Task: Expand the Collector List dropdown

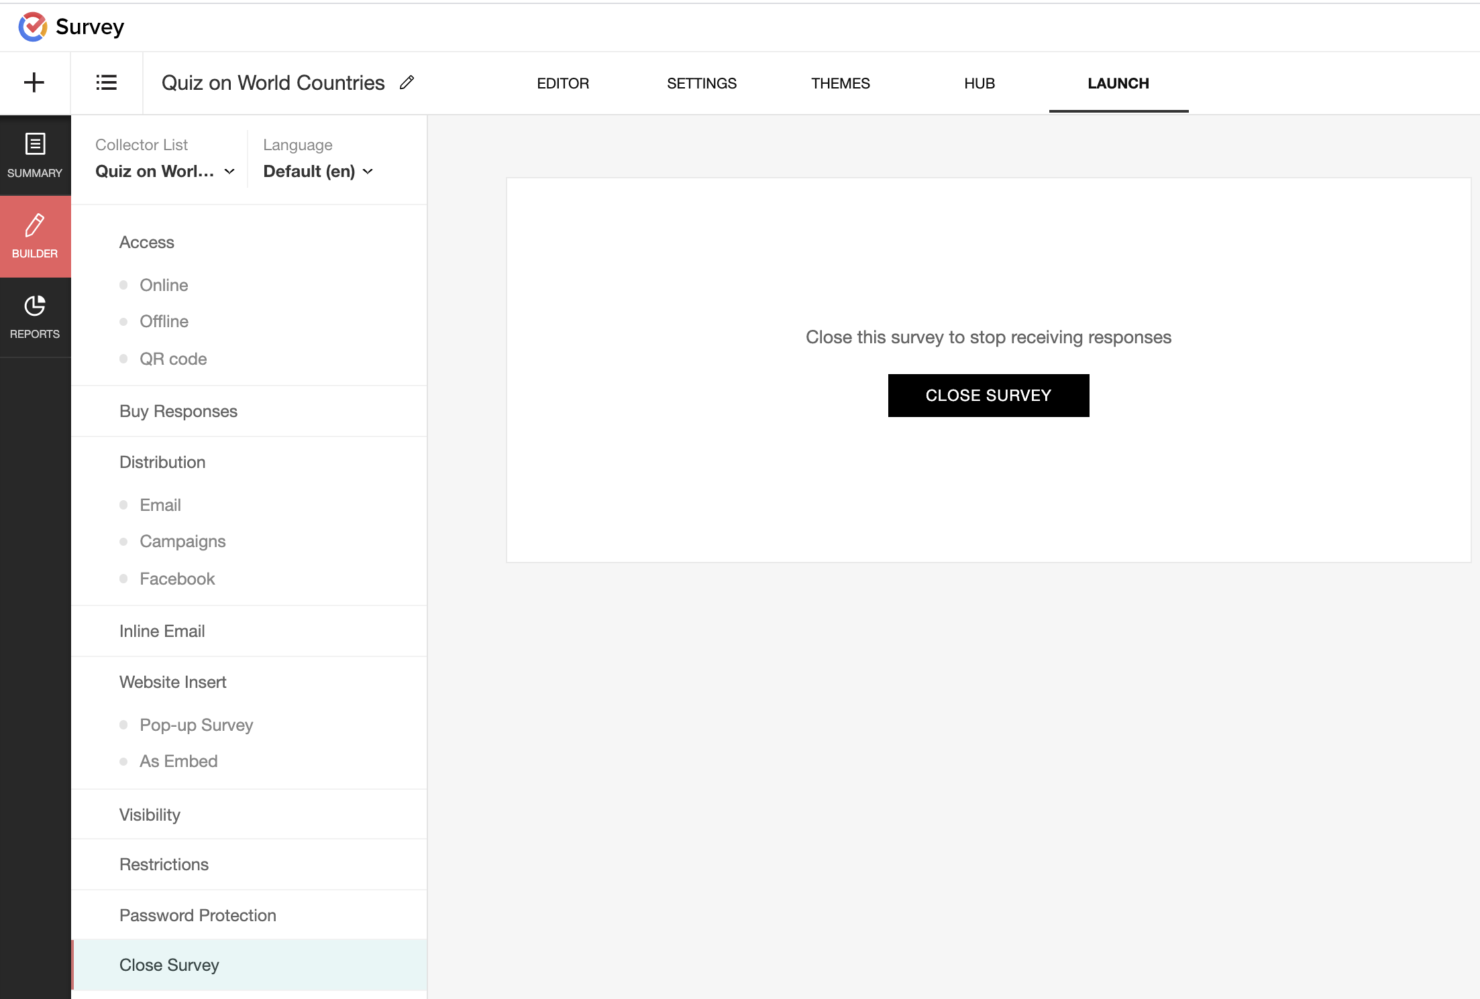Action: click(x=165, y=172)
